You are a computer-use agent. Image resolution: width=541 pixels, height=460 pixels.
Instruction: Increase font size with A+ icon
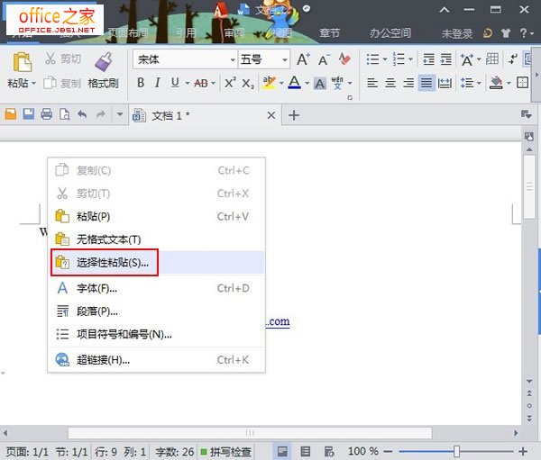[x=303, y=59]
